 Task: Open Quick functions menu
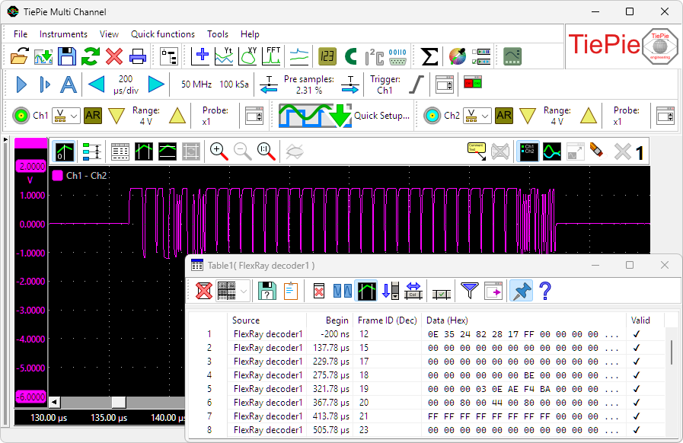tap(163, 34)
